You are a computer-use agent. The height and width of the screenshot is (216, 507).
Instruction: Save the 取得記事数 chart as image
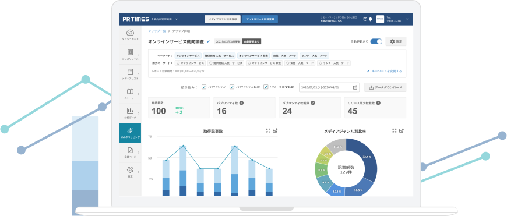pos(275,130)
